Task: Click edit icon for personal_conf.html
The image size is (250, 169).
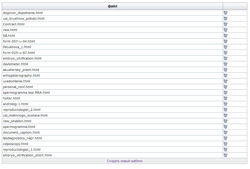Action: coord(226,87)
